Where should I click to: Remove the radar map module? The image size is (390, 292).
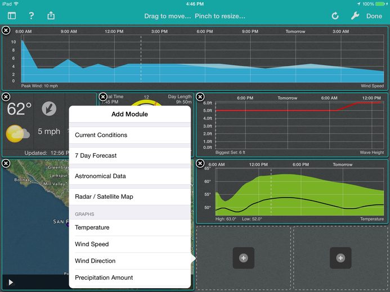tap(6, 163)
